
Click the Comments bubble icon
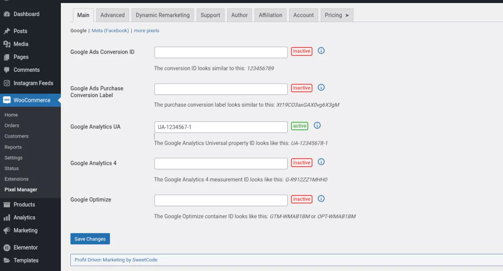(7, 70)
